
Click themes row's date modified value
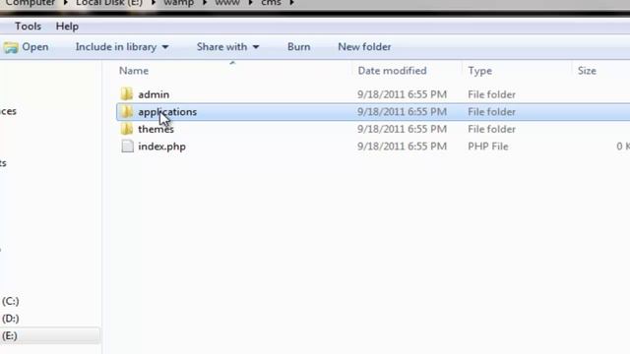point(402,129)
